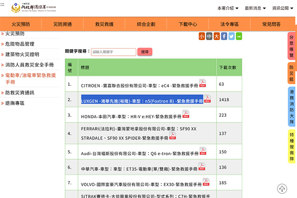Open sidebar link 危險物品管理
Screen dimensions: 297x198
point(20,44)
